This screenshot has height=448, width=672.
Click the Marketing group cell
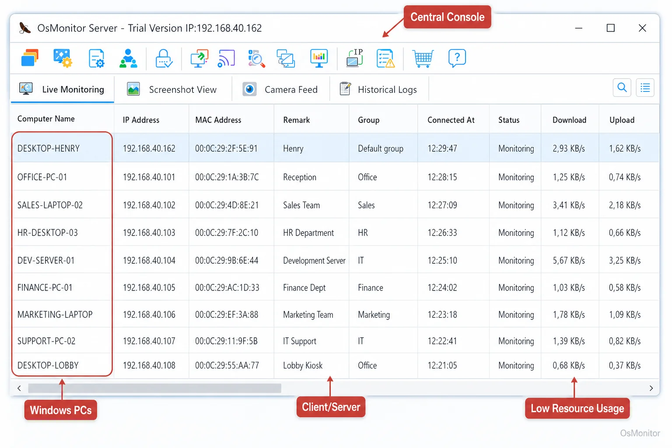click(x=374, y=315)
